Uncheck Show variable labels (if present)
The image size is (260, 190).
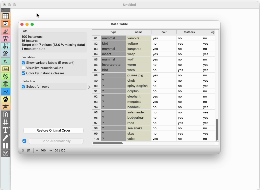pyautogui.click(x=23, y=62)
